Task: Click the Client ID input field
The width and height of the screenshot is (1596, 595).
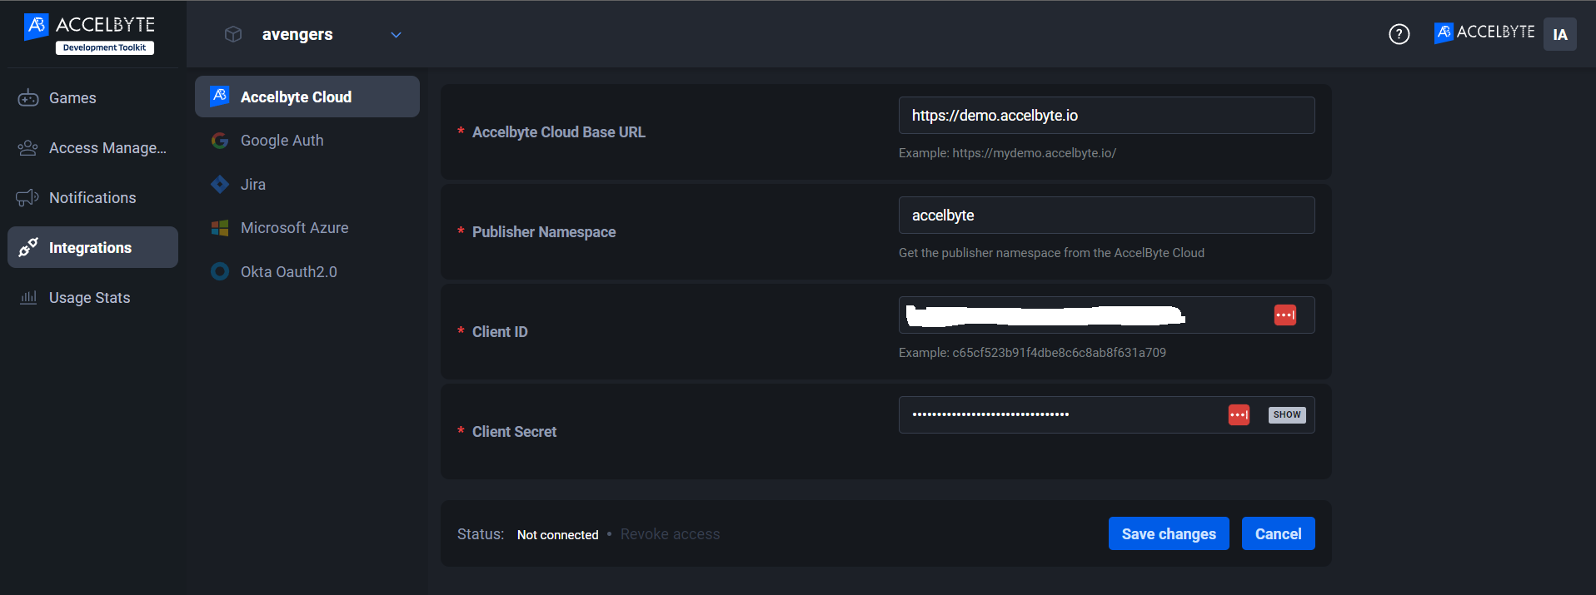Action: pyautogui.click(x=1106, y=315)
